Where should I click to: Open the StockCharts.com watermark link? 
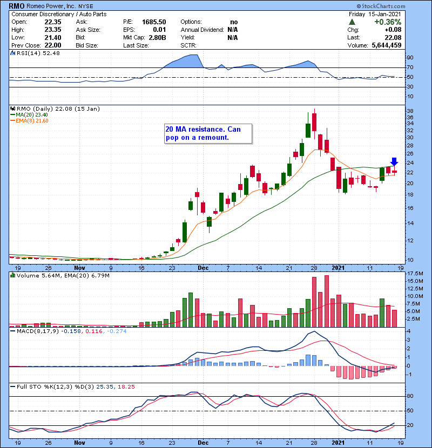pos(381,6)
